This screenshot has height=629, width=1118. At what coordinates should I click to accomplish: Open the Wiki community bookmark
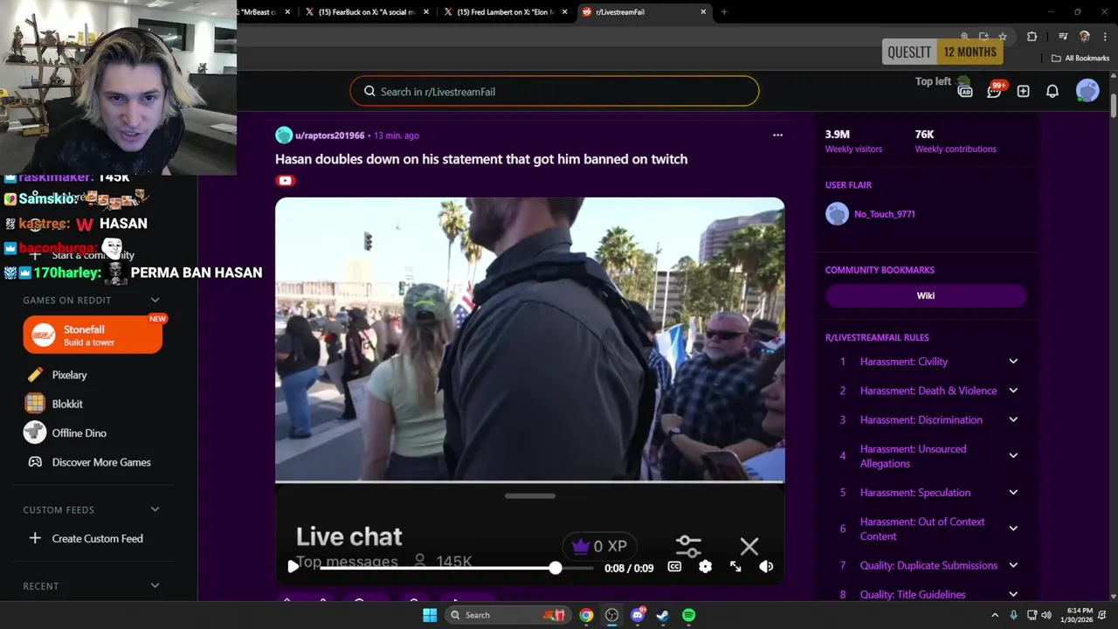[926, 295]
